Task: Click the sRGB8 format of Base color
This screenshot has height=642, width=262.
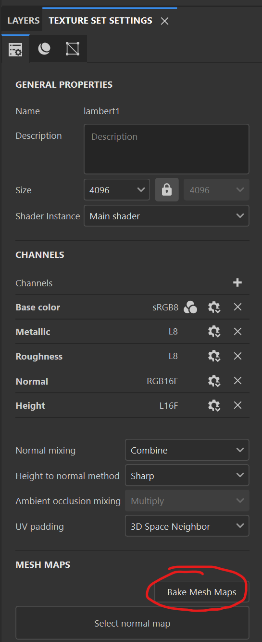Action: pyautogui.click(x=165, y=307)
